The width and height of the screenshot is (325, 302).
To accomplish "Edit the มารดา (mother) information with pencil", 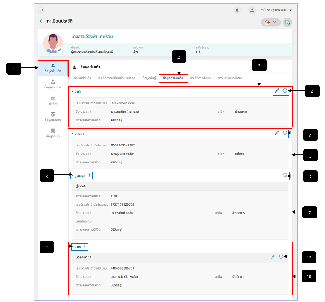I will 277,133.
